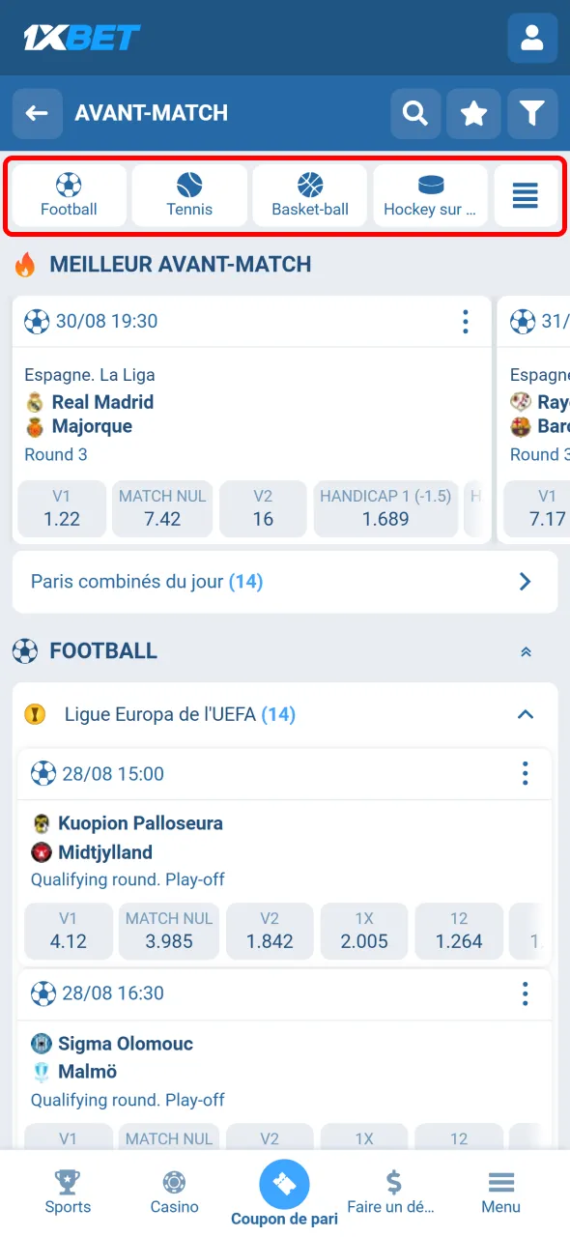Select the Hockey sur glace tab

point(430,195)
